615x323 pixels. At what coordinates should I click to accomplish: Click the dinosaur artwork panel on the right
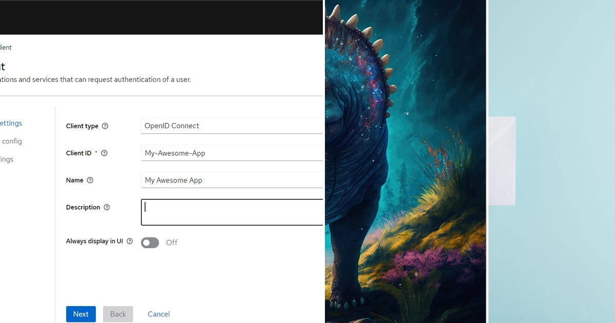[x=405, y=161]
